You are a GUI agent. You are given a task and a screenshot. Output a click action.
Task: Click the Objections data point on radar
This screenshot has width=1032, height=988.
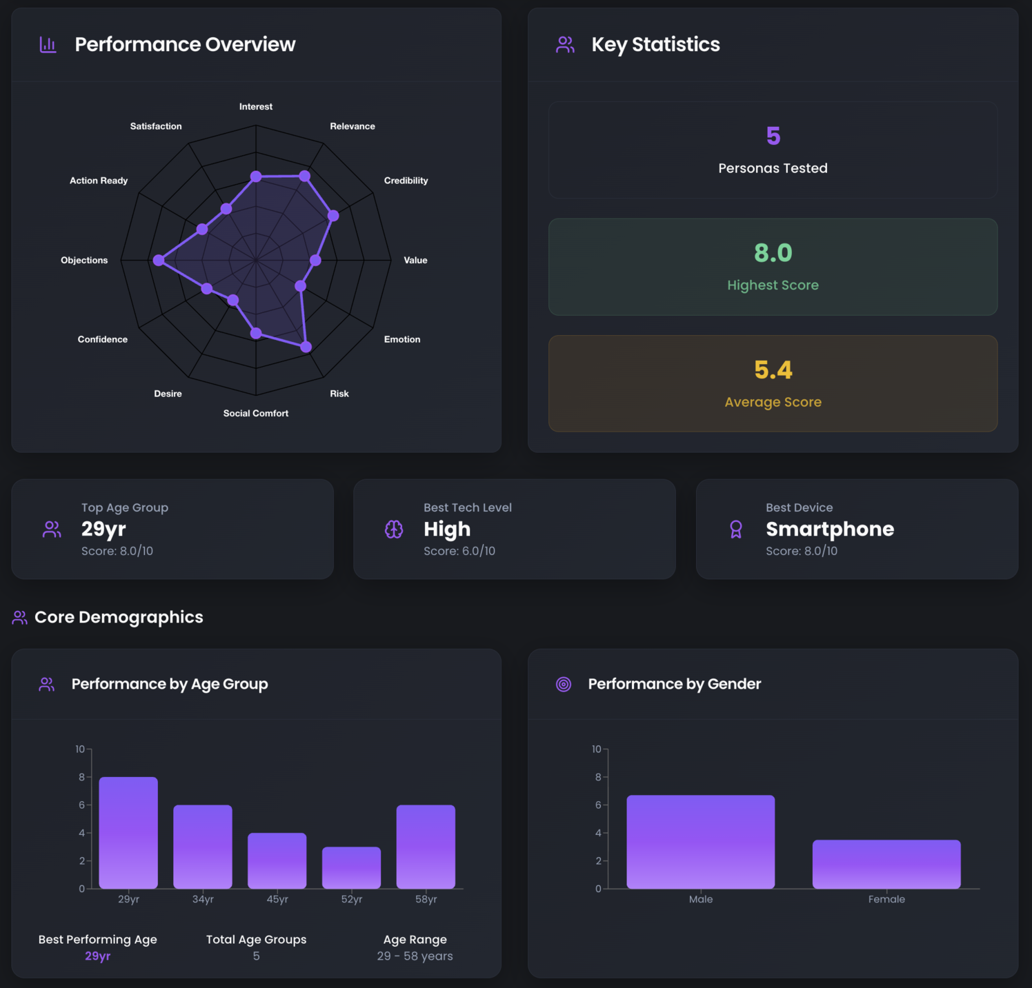[x=159, y=260]
